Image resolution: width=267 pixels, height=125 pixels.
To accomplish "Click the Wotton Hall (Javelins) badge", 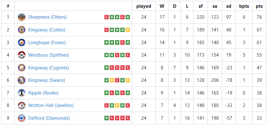I will (x=21, y=105).
